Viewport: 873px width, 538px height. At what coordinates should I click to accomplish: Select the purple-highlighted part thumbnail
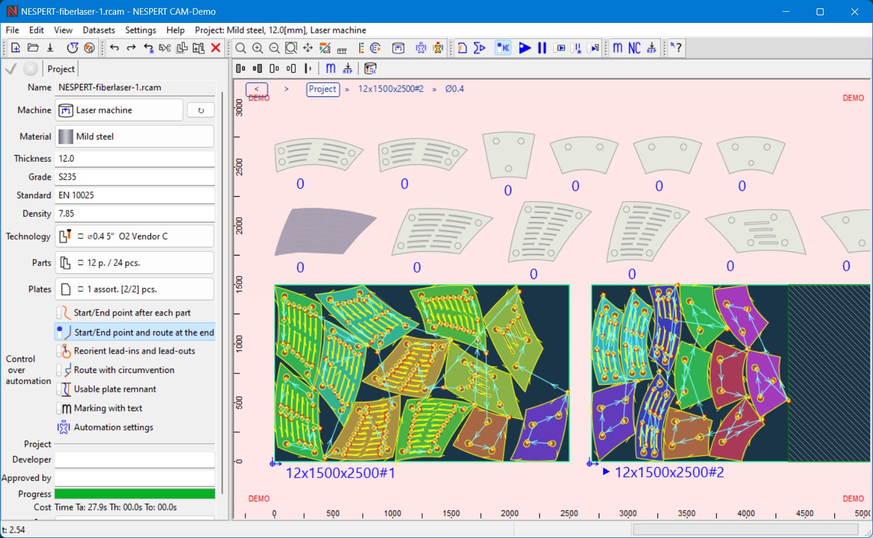(x=325, y=231)
